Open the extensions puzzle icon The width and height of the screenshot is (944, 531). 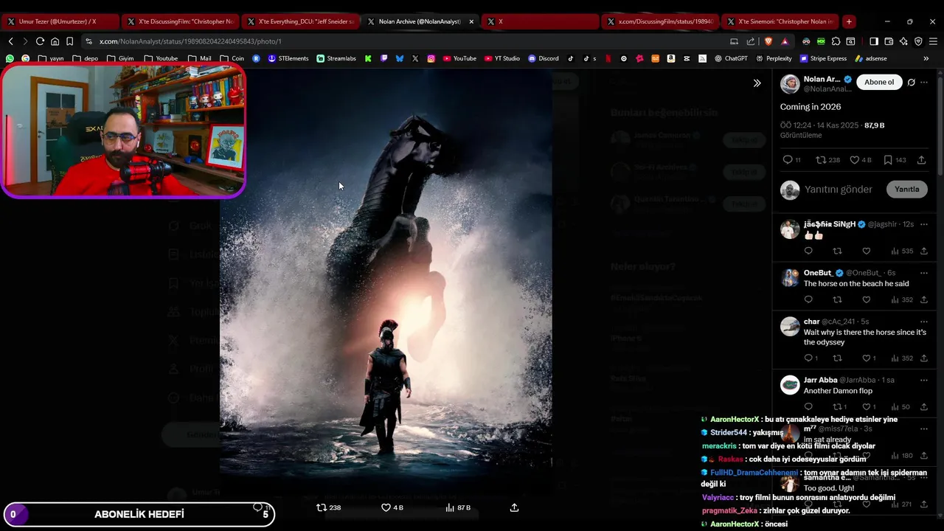(836, 41)
